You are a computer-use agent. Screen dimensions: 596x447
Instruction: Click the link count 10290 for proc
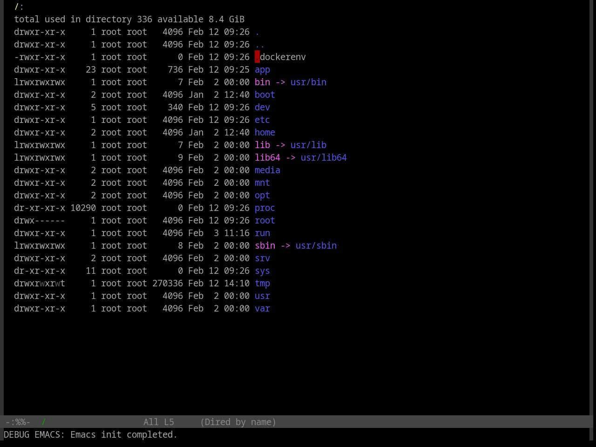click(83, 208)
